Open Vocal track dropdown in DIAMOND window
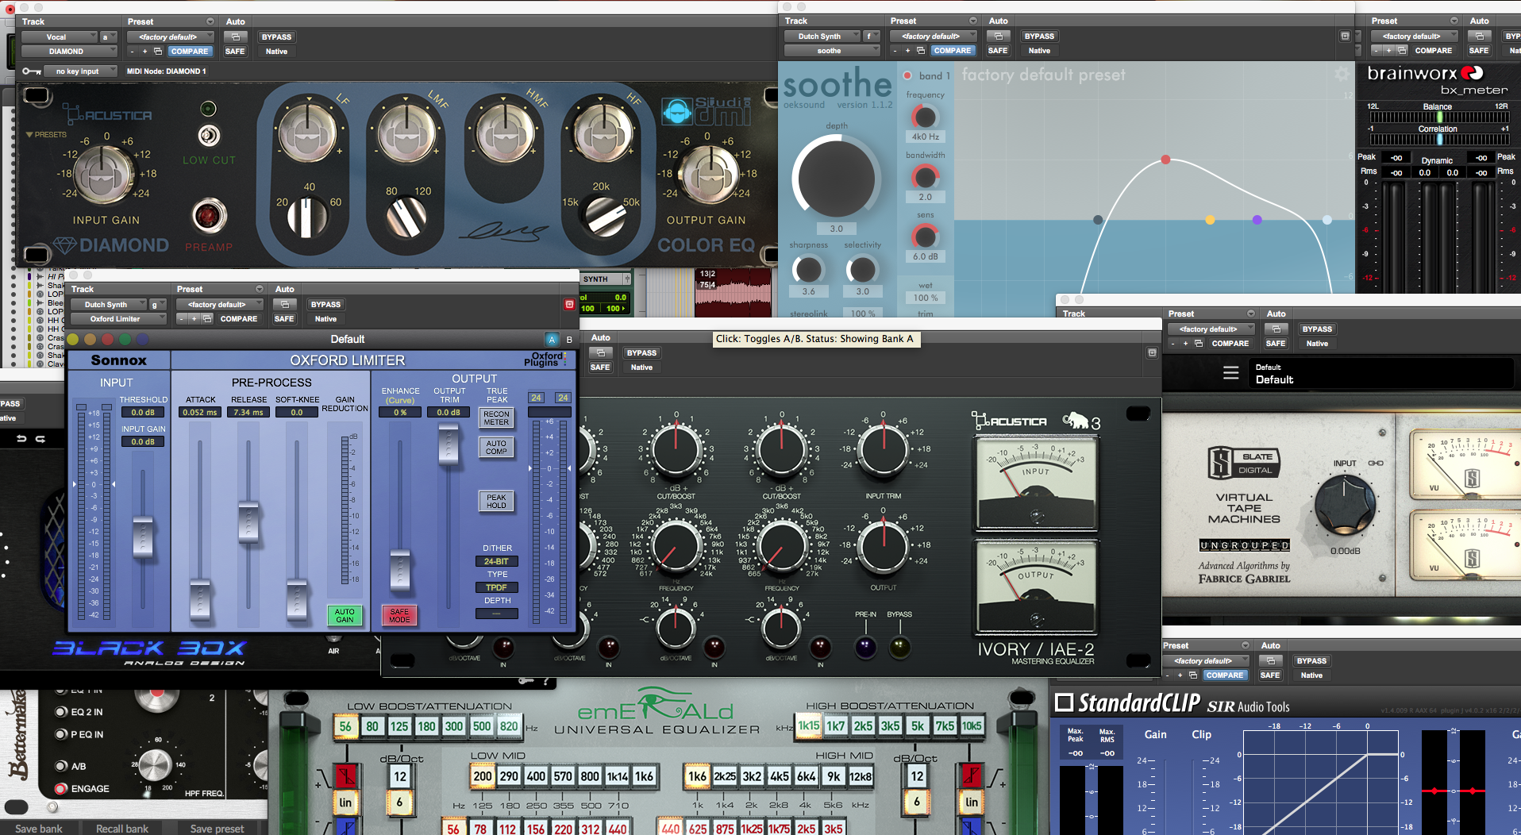This screenshot has height=835, width=1521. coord(59,37)
